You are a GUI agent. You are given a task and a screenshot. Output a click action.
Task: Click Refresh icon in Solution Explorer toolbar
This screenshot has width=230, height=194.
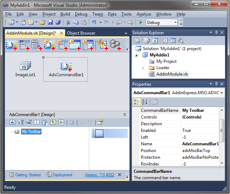(155, 41)
